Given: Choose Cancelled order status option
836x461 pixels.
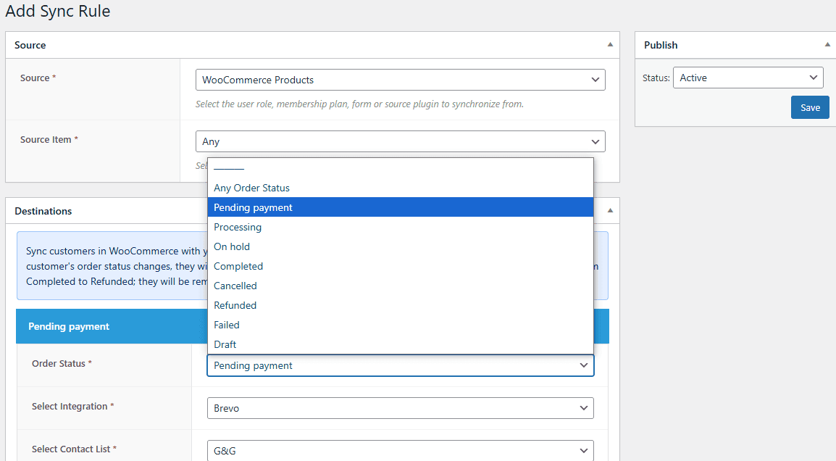Looking at the screenshot, I should [400, 286].
